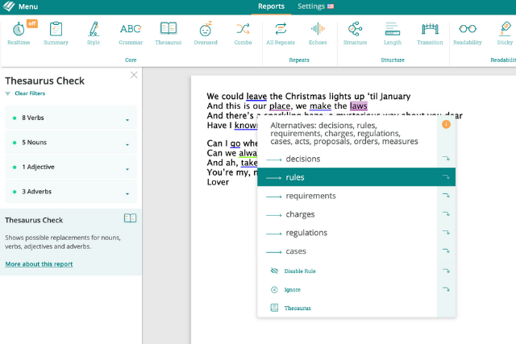This screenshot has height=344, width=516.
Task: Open the Structure report
Action: coord(355,33)
